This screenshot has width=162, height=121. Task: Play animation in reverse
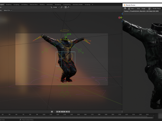[62, 112]
